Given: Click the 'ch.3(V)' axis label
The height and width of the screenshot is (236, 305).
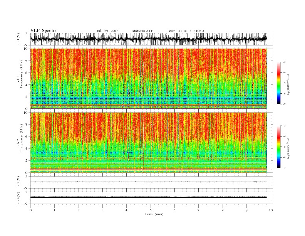Looking at the screenshot, I should click(x=18, y=182).
